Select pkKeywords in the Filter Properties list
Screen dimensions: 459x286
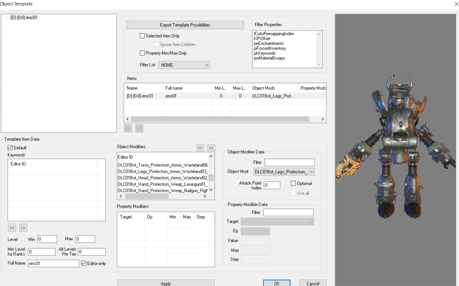point(265,53)
